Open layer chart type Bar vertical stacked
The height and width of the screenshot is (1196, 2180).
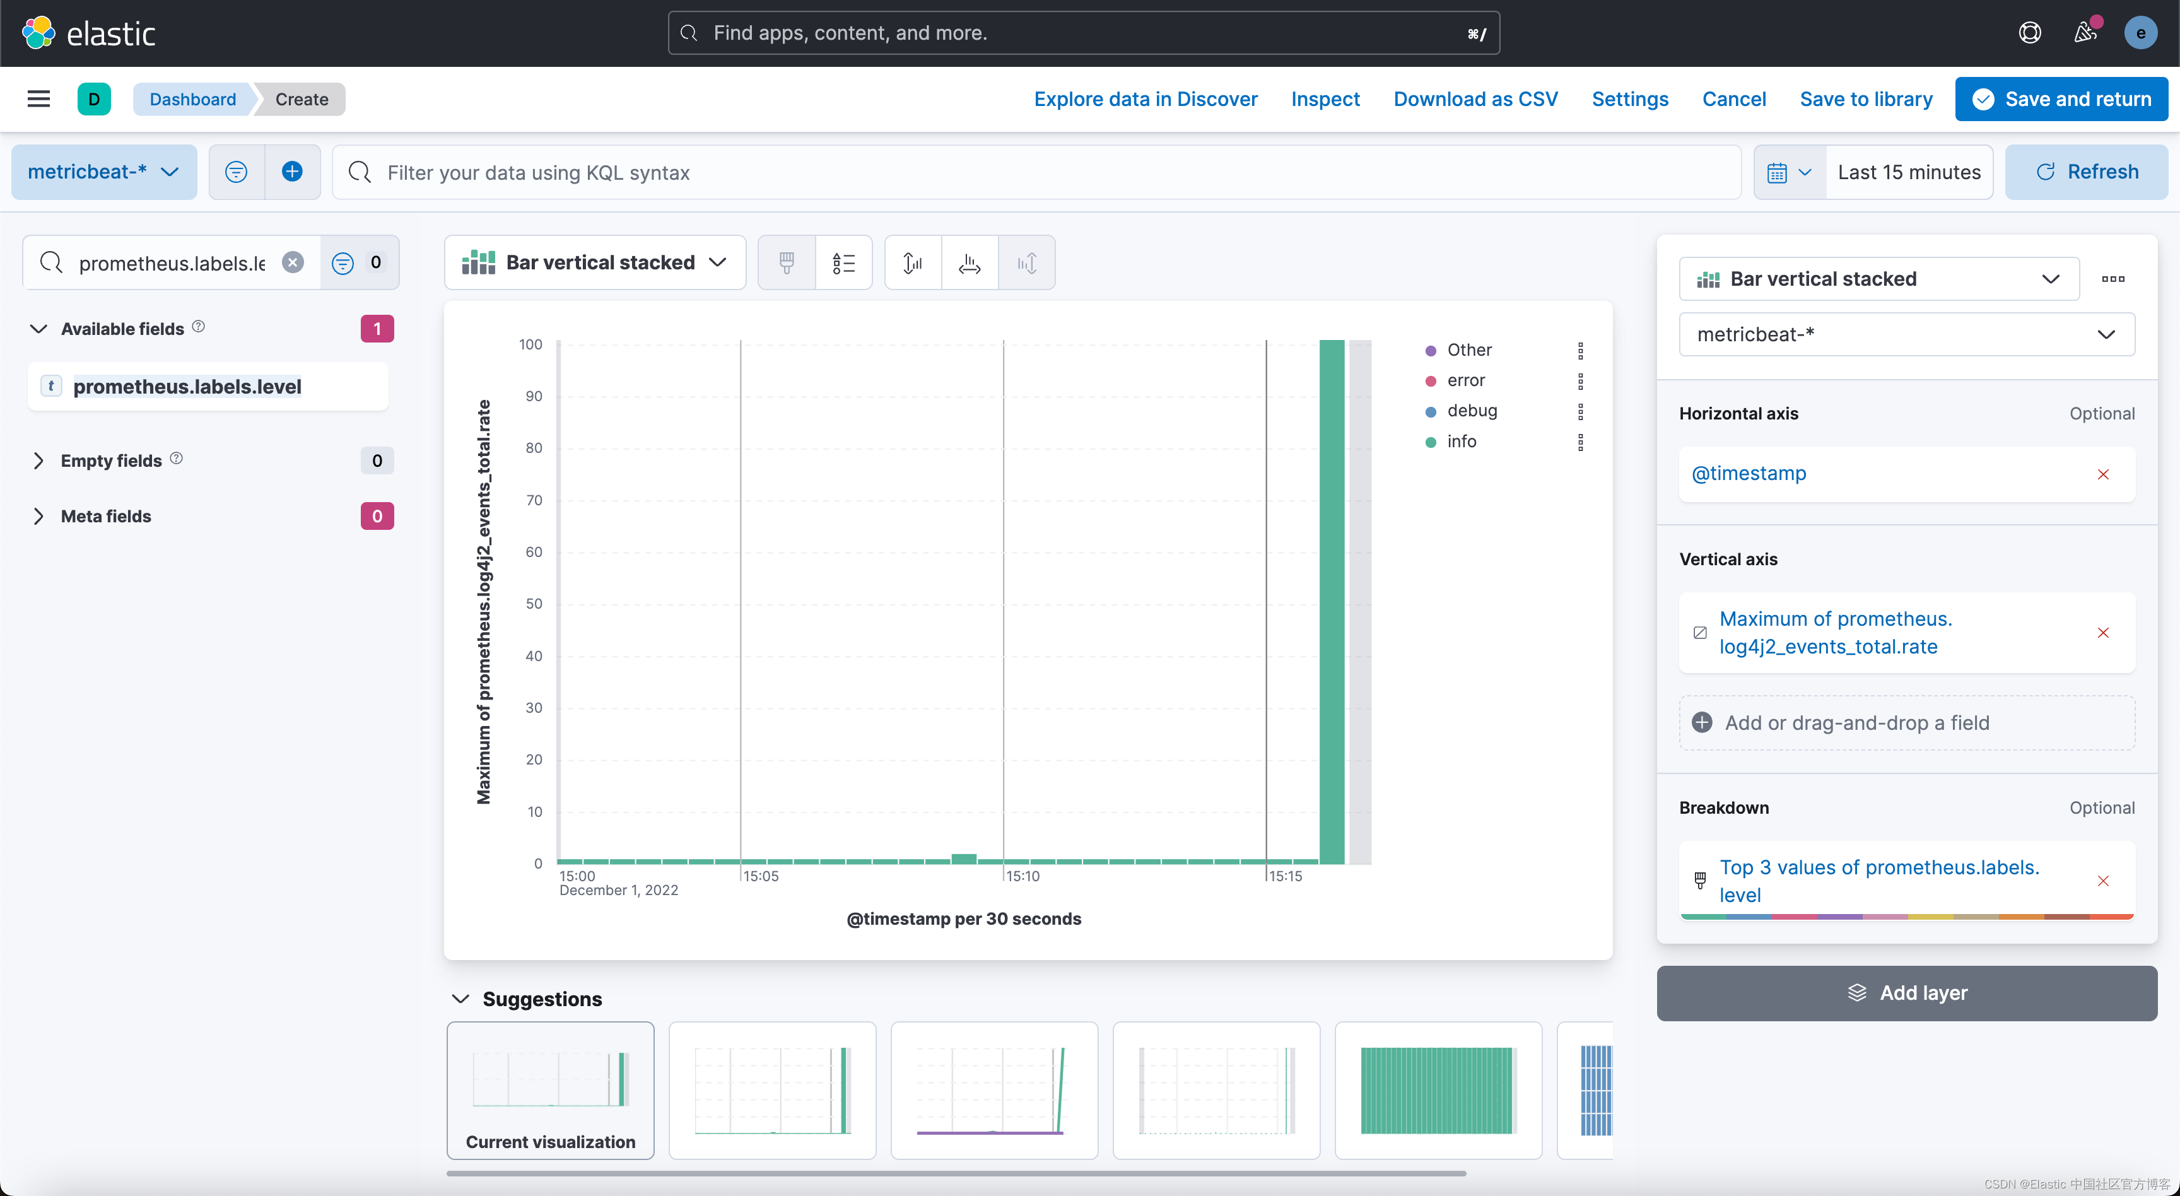[1878, 278]
